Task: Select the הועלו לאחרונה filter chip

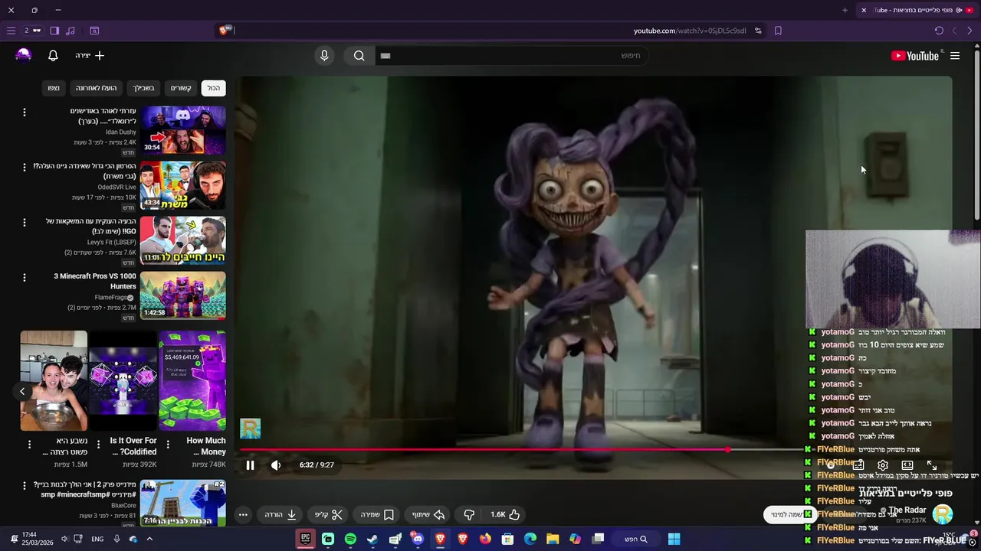Action: coord(96,88)
